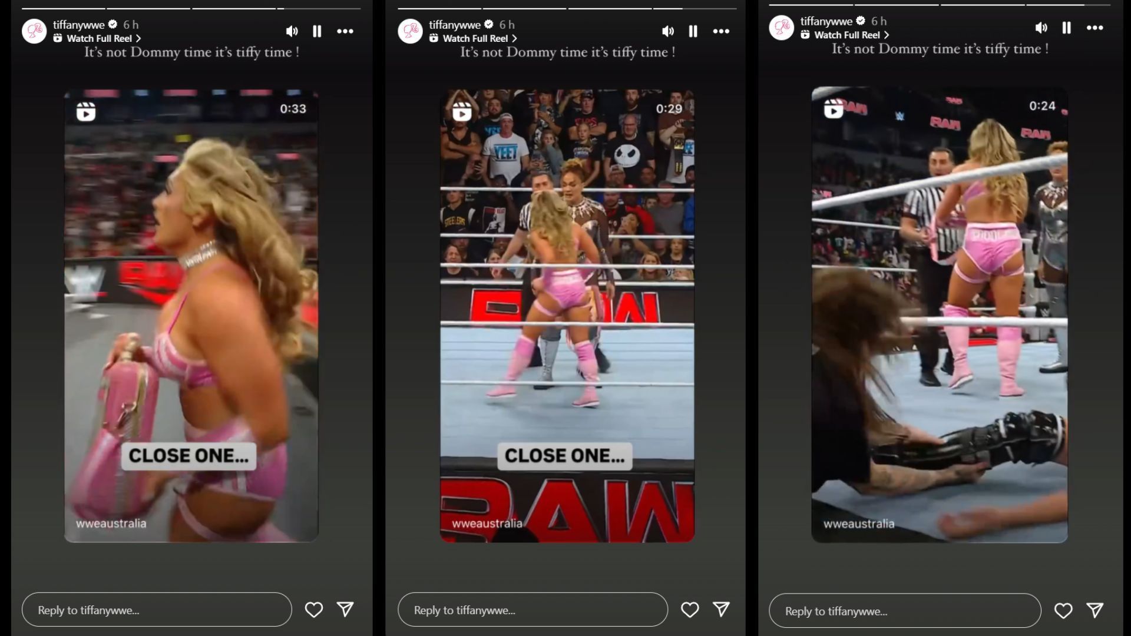This screenshot has width=1131, height=636.
Task: Like the first story post
Action: 314,609
